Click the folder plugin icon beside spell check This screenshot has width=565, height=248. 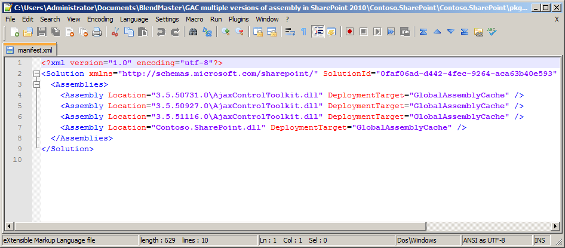tap(478, 32)
